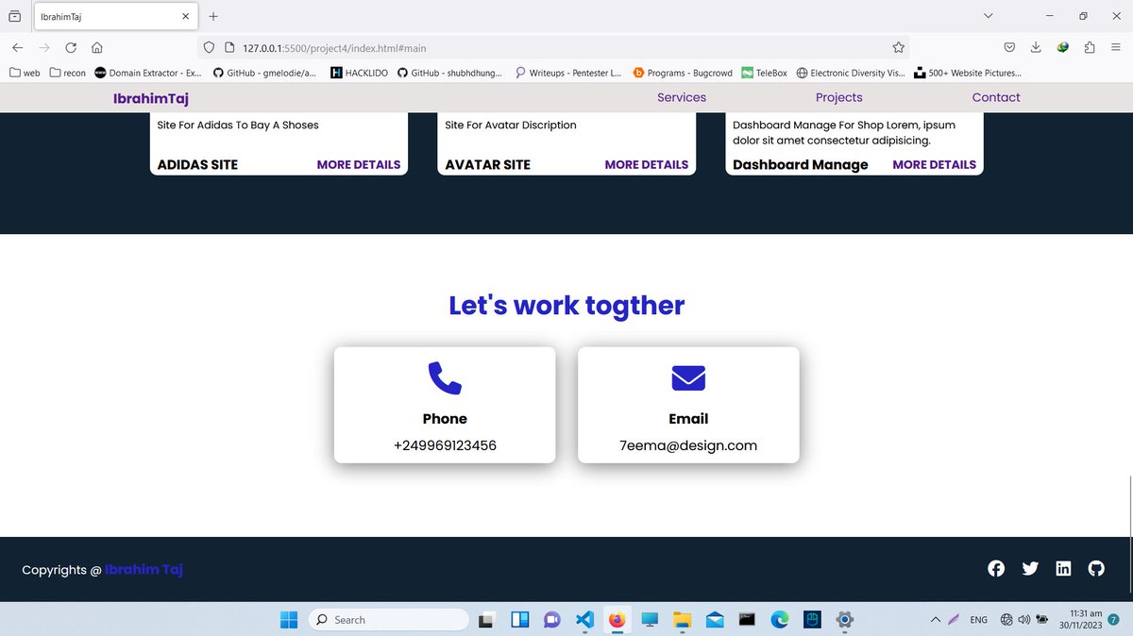This screenshot has height=636, width=1133.
Task: Open the Contact navigation link
Action: 995,97
